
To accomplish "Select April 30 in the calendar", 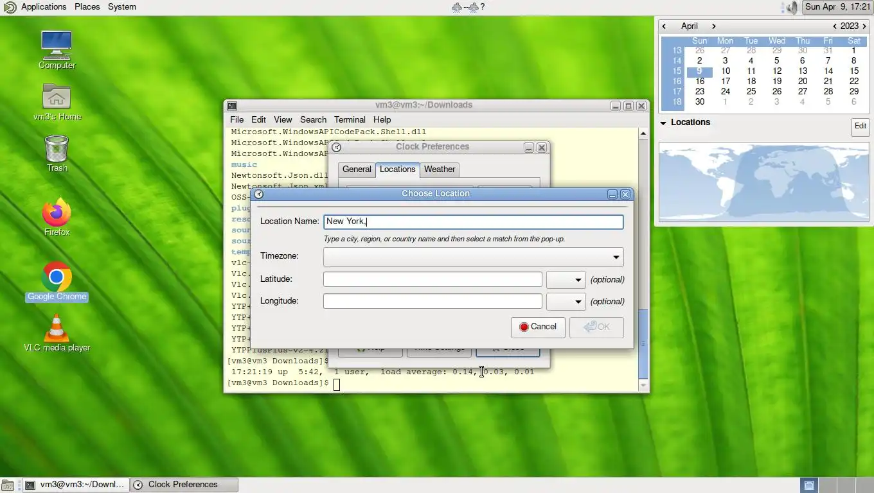I will pos(699,102).
